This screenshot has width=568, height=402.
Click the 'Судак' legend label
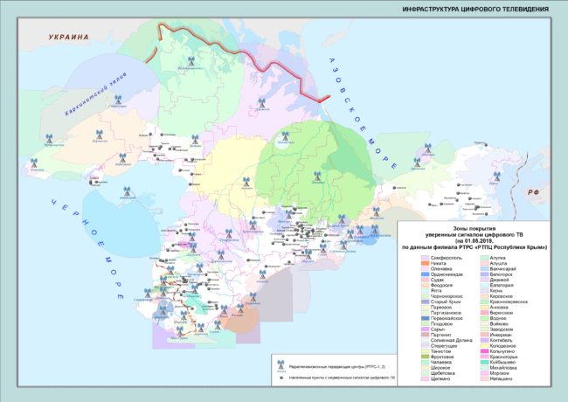(x=437, y=280)
